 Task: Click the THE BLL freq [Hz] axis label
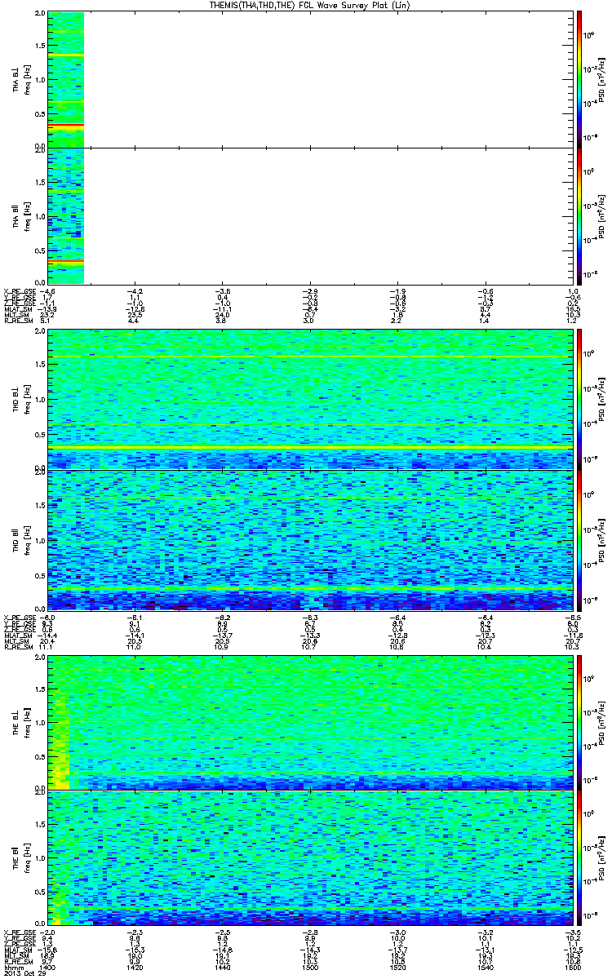(x=27, y=723)
